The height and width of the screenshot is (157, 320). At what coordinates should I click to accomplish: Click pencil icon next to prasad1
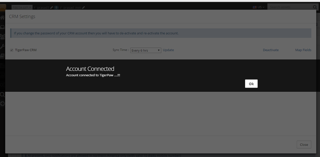click(52, 8)
